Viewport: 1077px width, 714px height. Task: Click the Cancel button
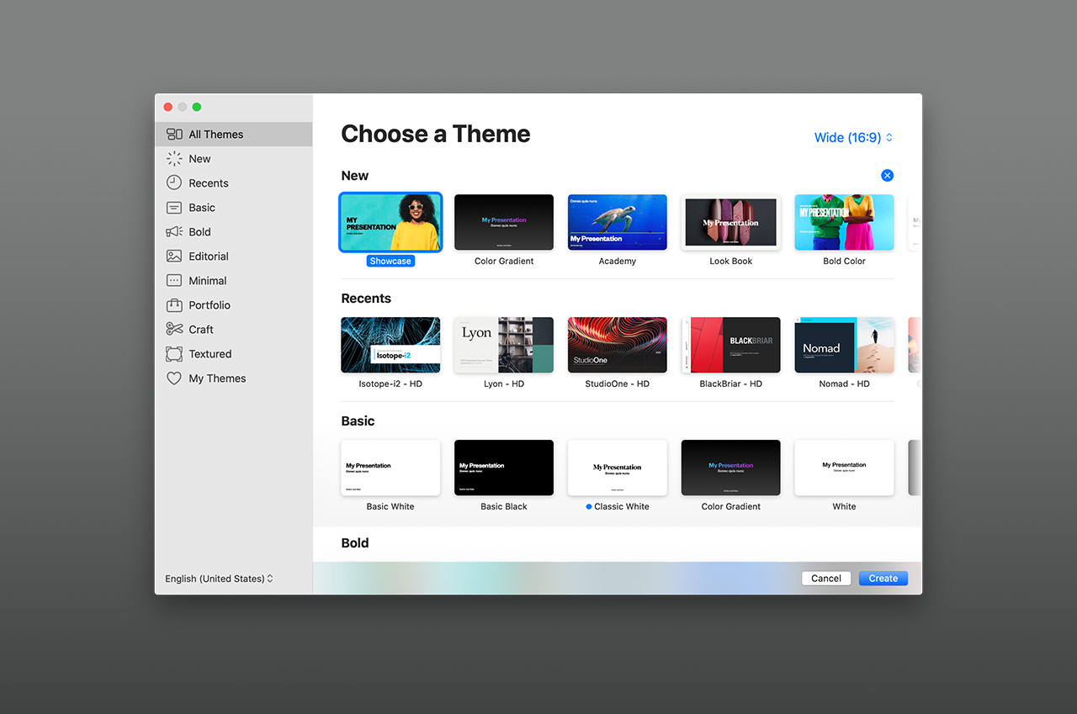826,579
